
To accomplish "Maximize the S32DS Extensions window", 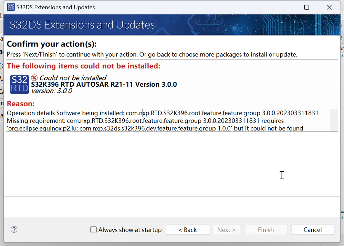I will 307,7.
